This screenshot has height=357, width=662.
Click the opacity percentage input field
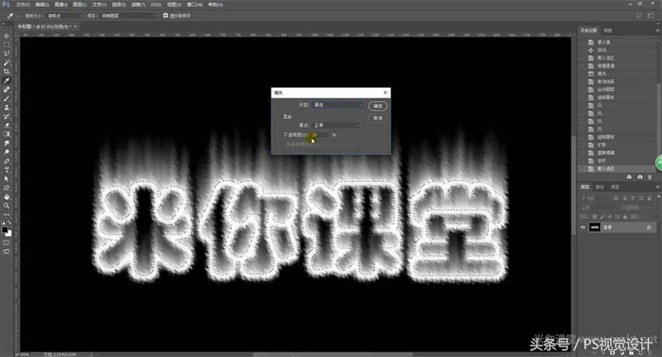pos(319,135)
